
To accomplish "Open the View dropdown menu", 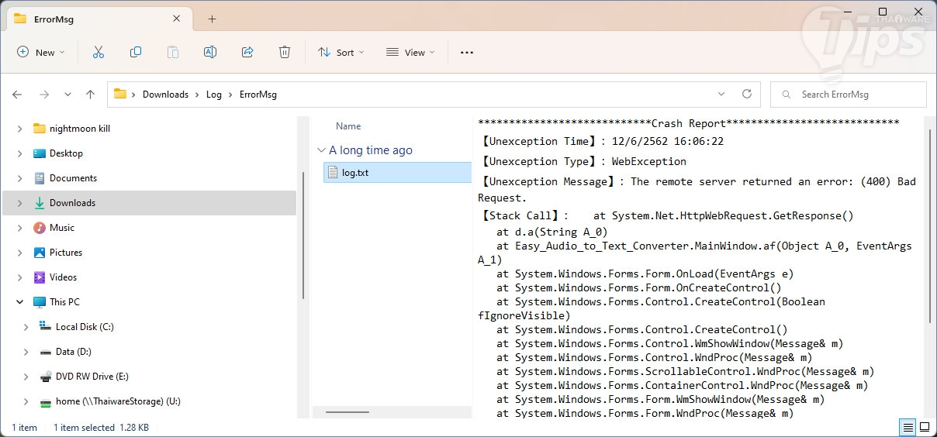I will pyautogui.click(x=410, y=52).
